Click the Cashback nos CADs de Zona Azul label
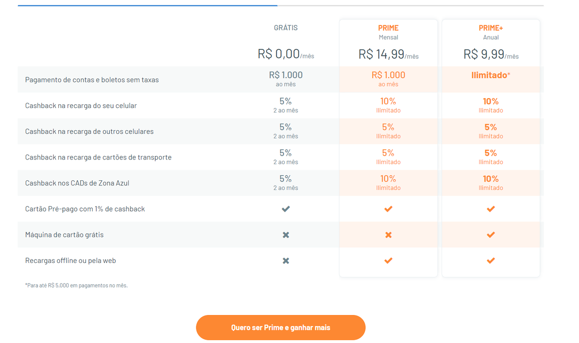Viewport: 579px width, 343px height. point(77,183)
